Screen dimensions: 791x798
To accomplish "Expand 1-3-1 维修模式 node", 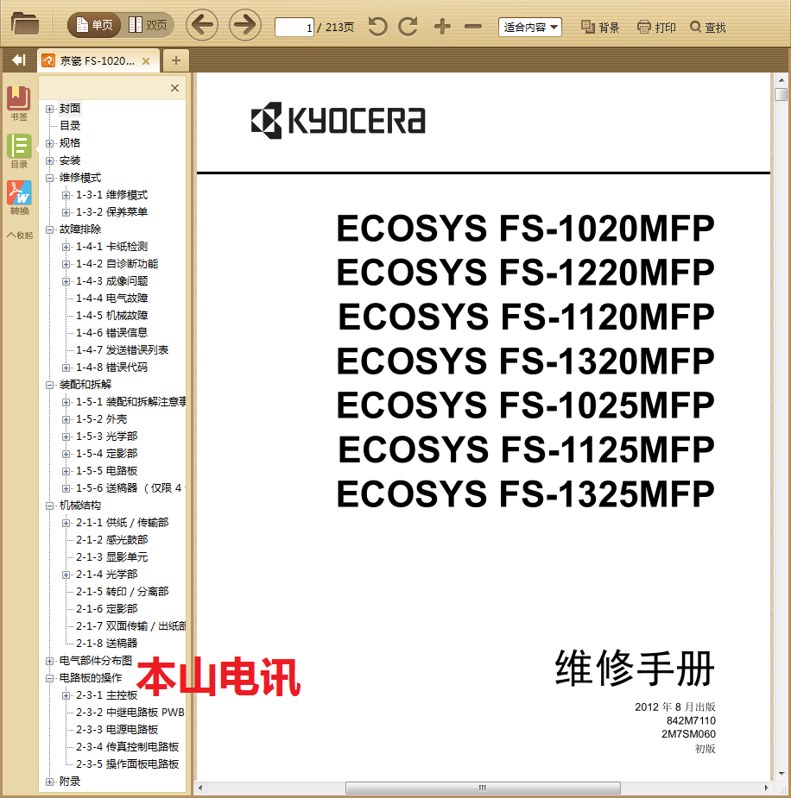I will [66, 196].
